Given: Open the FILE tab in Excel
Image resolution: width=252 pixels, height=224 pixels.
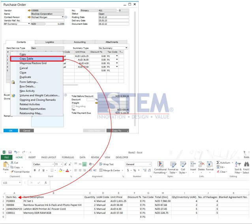Looking at the screenshot, I should [x=7, y=157].
